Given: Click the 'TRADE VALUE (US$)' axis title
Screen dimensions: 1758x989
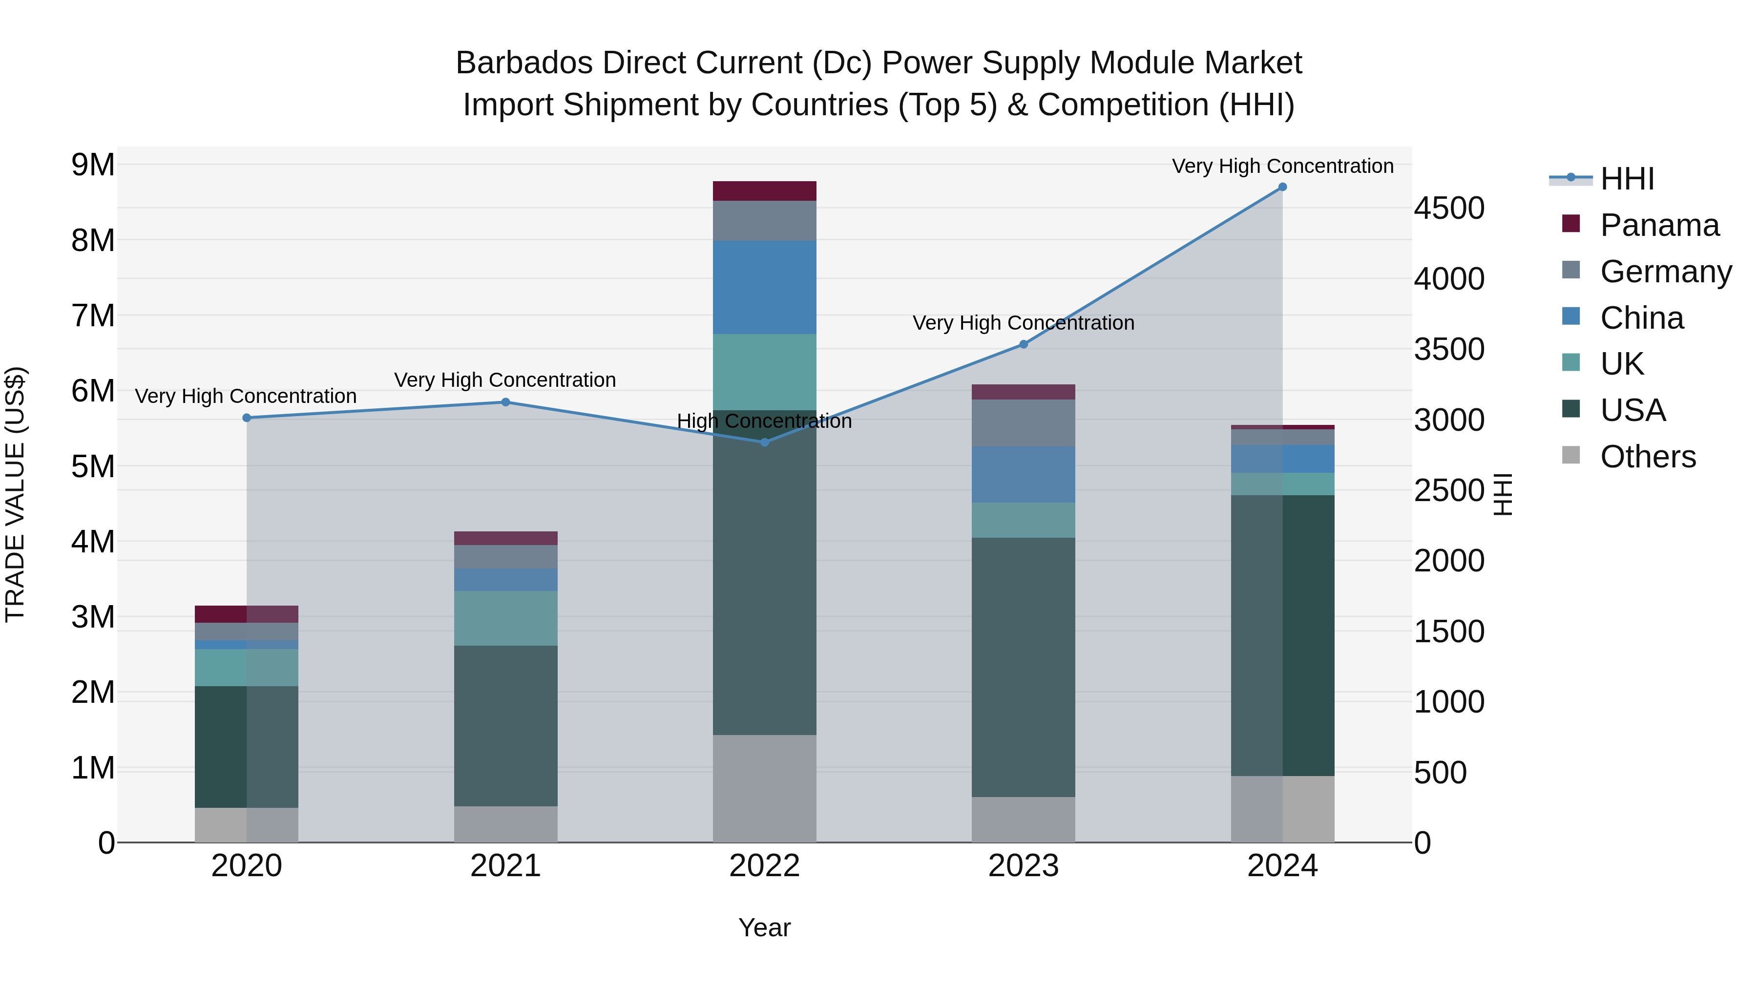Looking at the screenshot, I should pos(15,494).
